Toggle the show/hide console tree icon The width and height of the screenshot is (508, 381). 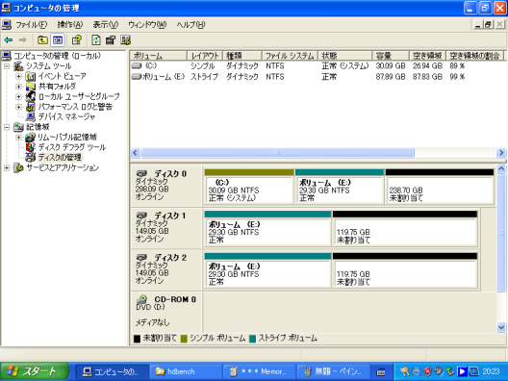(58, 40)
